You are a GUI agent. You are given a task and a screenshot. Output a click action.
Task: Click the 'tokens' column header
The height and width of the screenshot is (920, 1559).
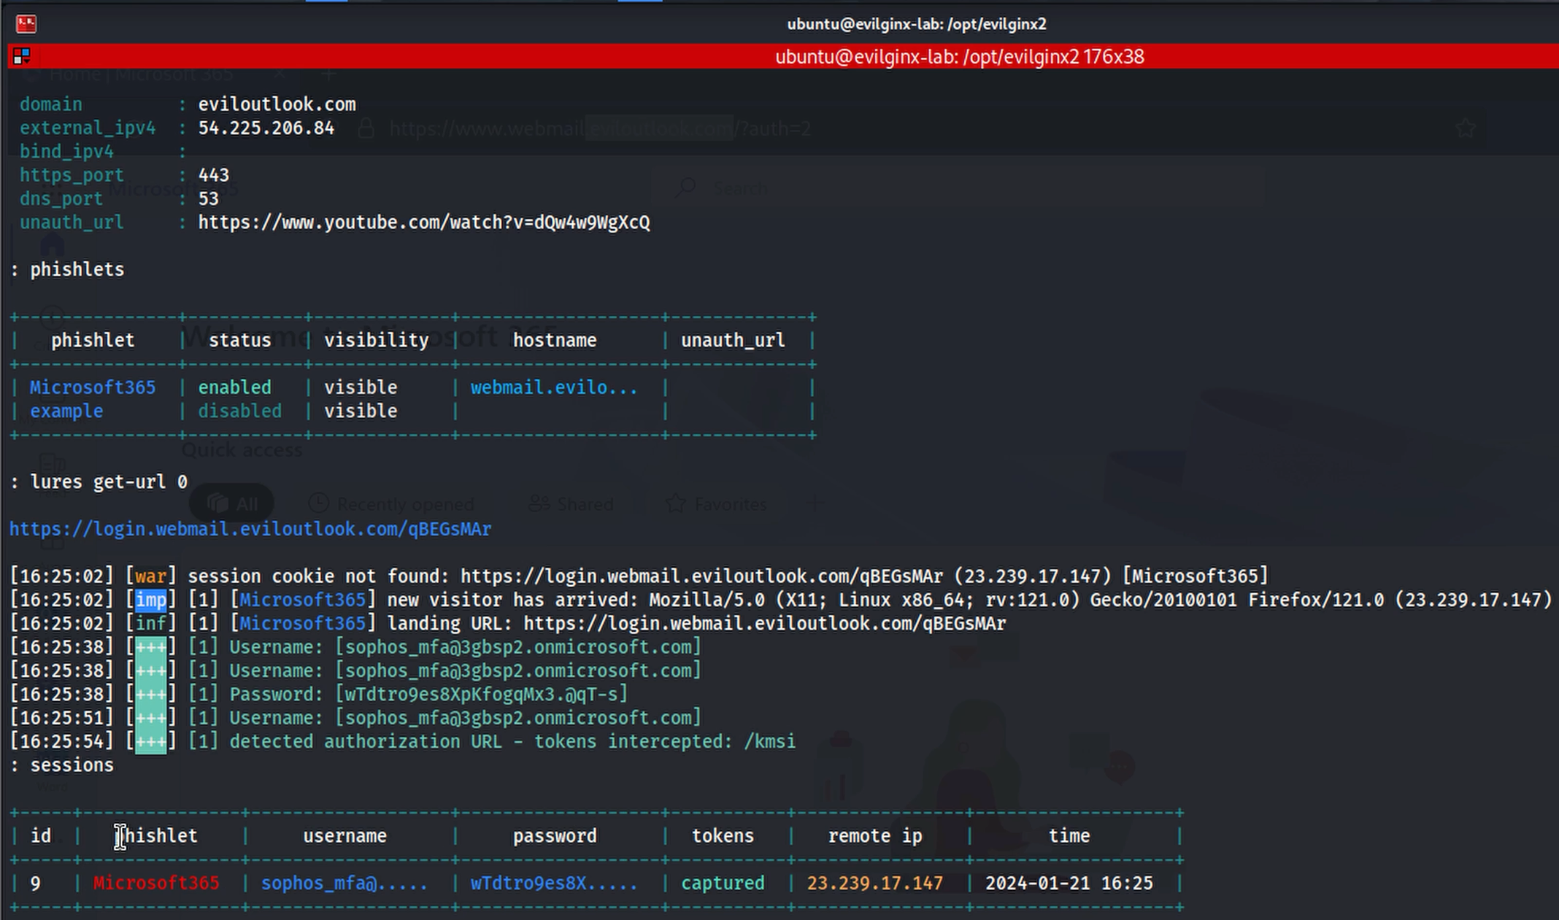pos(723,836)
